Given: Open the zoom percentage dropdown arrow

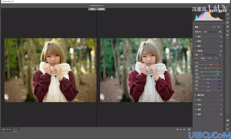Looking at the screenshot, I should (19, 129).
